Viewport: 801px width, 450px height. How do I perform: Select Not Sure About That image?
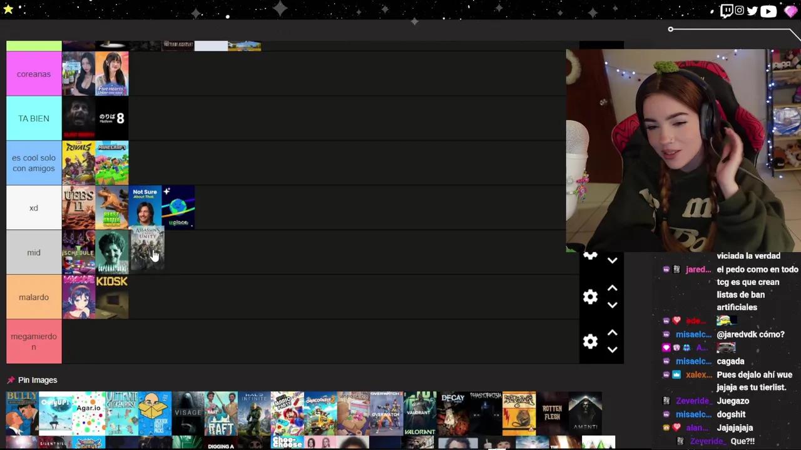pos(145,207)
